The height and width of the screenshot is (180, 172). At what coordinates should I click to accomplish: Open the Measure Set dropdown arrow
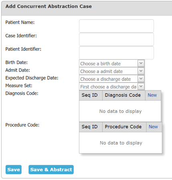(141, 86)
